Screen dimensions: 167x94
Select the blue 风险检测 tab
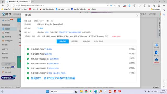[63, 42]
